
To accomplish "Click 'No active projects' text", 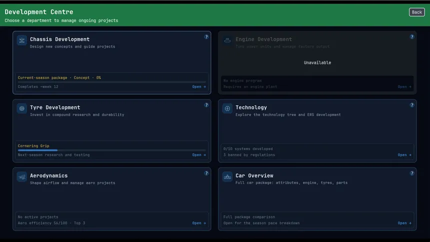I will click(38, 217).
